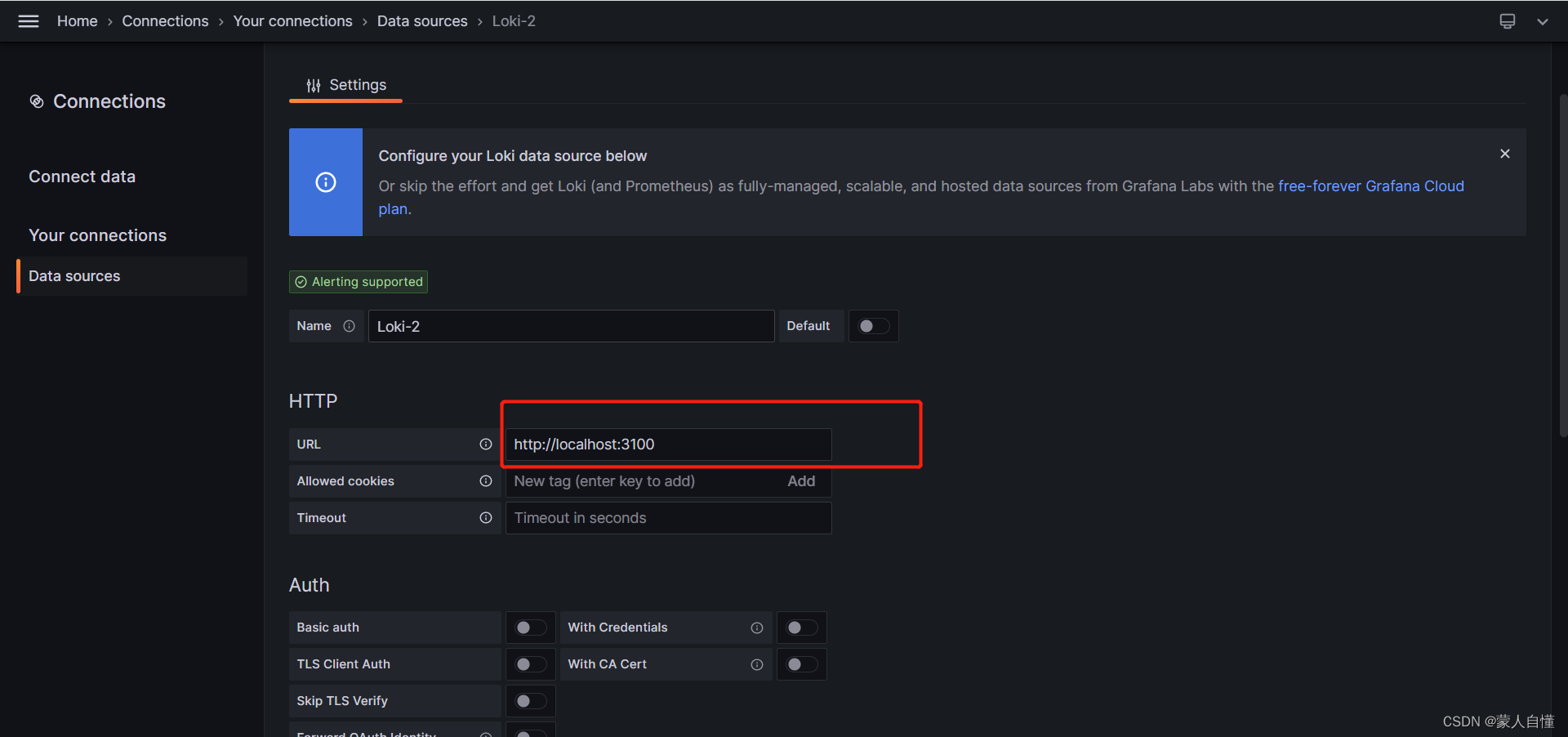
Task: Click the Connections sidebar heading
Action: click(109, 101)
